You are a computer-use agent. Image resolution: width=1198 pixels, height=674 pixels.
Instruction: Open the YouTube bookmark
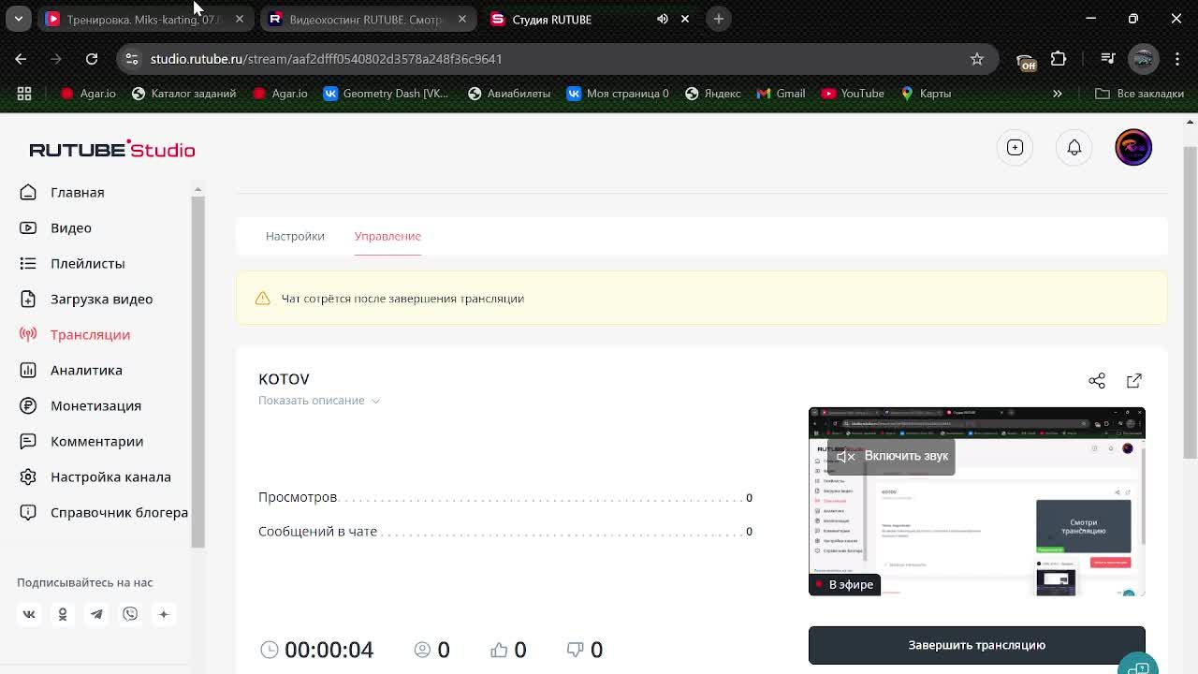[853, 94]
